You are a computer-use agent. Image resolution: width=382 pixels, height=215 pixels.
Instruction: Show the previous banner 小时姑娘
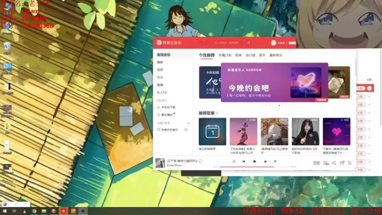coord(210,82)
